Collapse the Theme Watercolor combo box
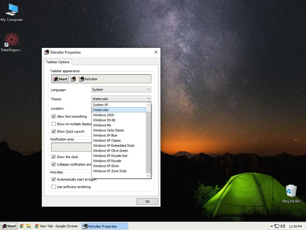 pyautogui.click(x=121, y=99)
